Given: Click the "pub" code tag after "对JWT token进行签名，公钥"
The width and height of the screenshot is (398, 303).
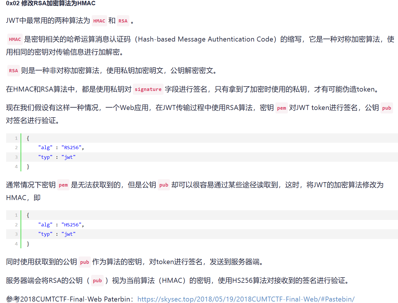Looking at the screenshot, I should click(x=387, y=108).
